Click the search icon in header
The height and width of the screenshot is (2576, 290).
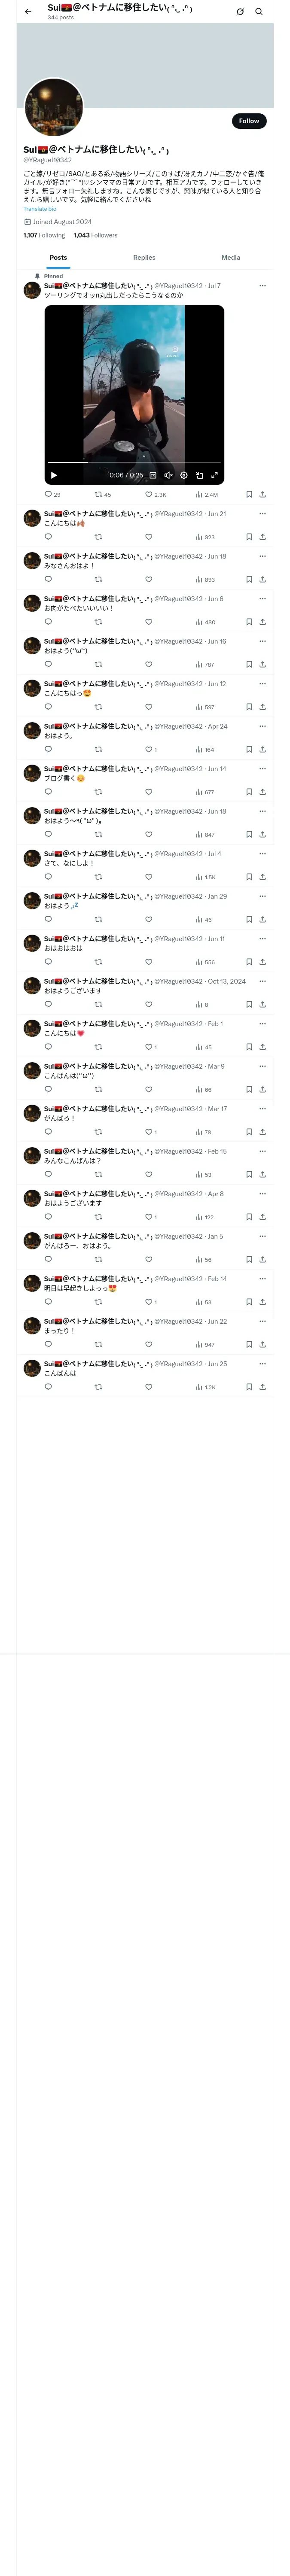(259, 12)
